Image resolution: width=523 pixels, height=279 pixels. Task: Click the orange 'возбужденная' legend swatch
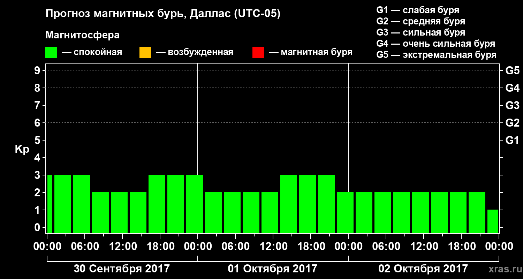pos(145,53)
